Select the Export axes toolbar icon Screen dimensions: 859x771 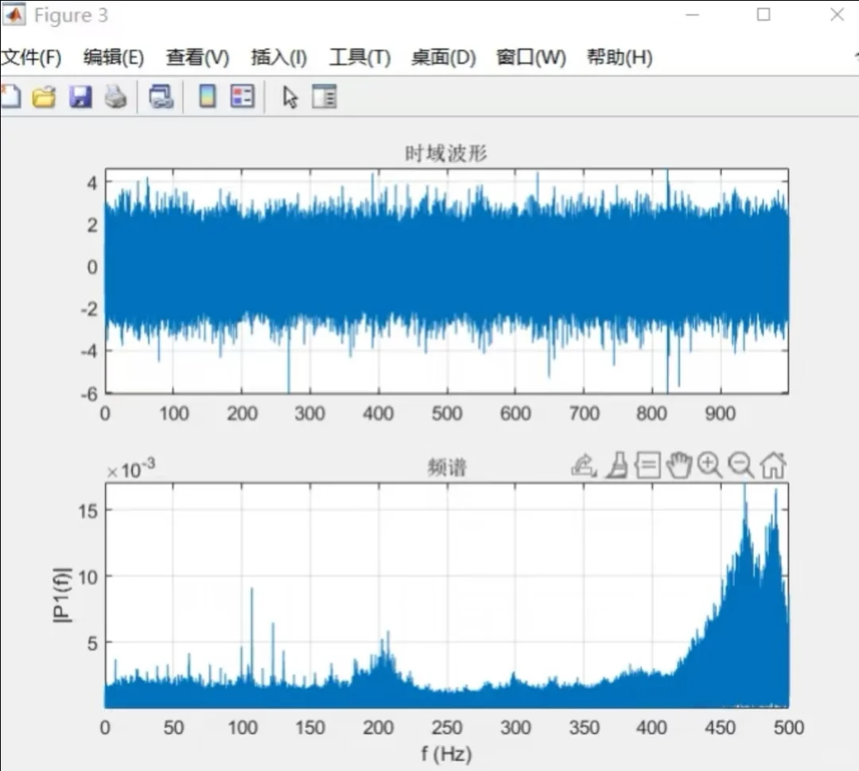pyautogui.click(x=585, y=466)
